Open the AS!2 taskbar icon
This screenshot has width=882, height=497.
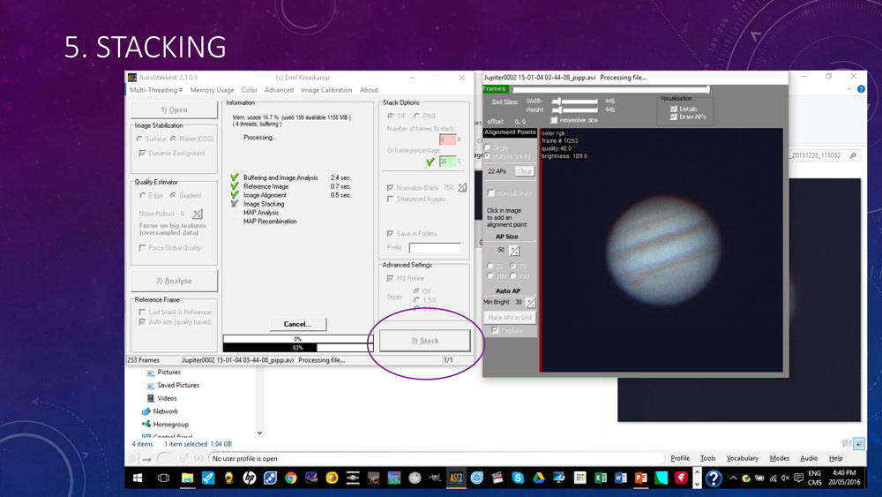pyautogui.click(x=456, y=478)
